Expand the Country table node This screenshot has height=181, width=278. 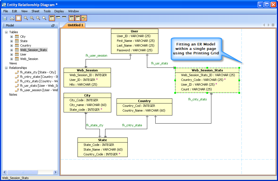(11, 45)
